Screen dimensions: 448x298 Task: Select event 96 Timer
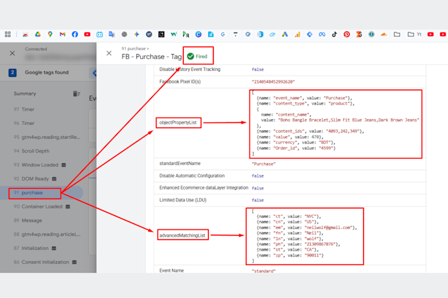click(x=24, y=123)
